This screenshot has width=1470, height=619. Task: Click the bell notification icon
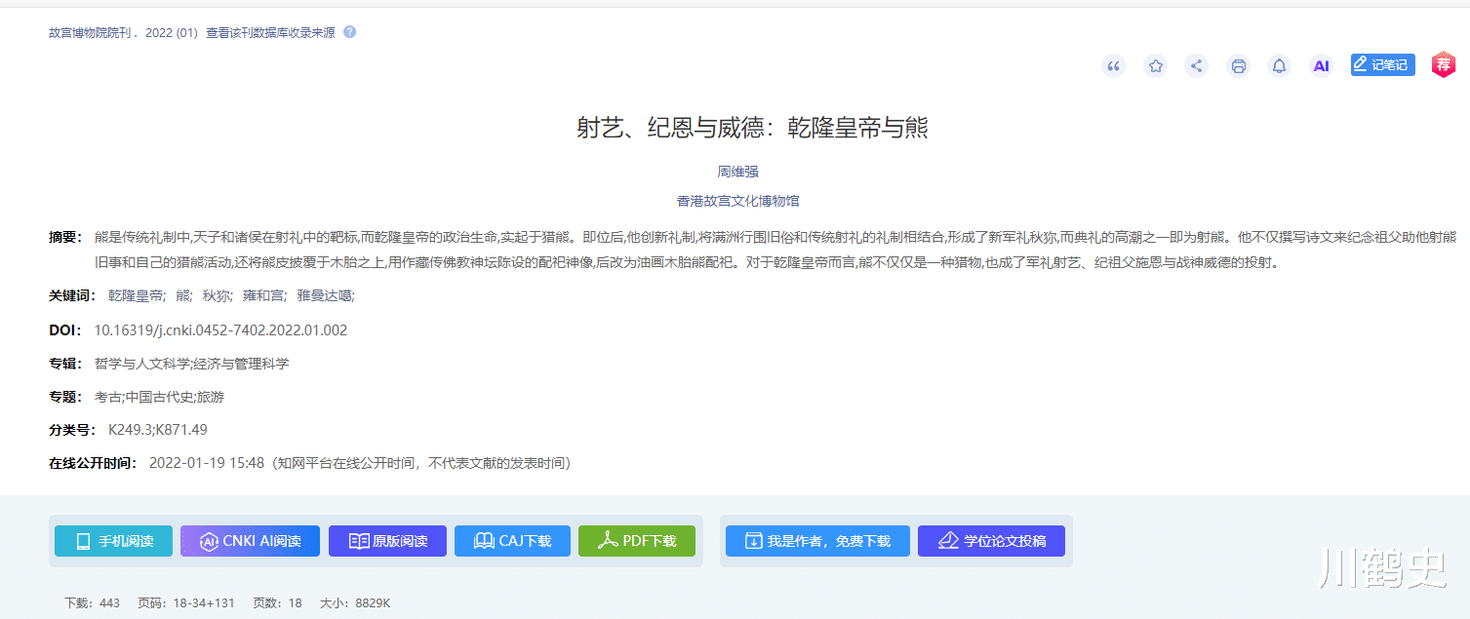(x=1280, y=66)
